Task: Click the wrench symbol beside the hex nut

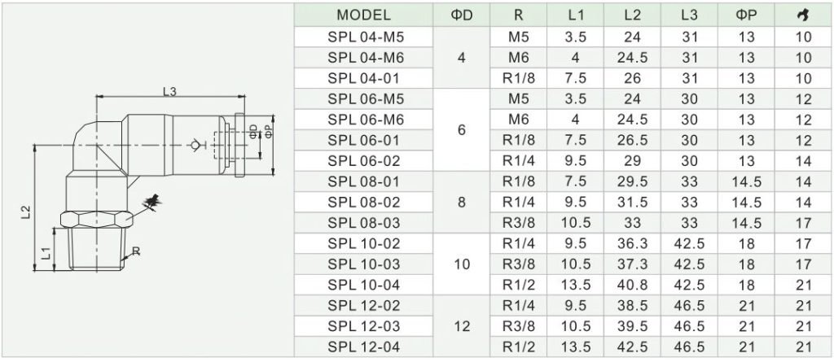Action: coord(153,203)
